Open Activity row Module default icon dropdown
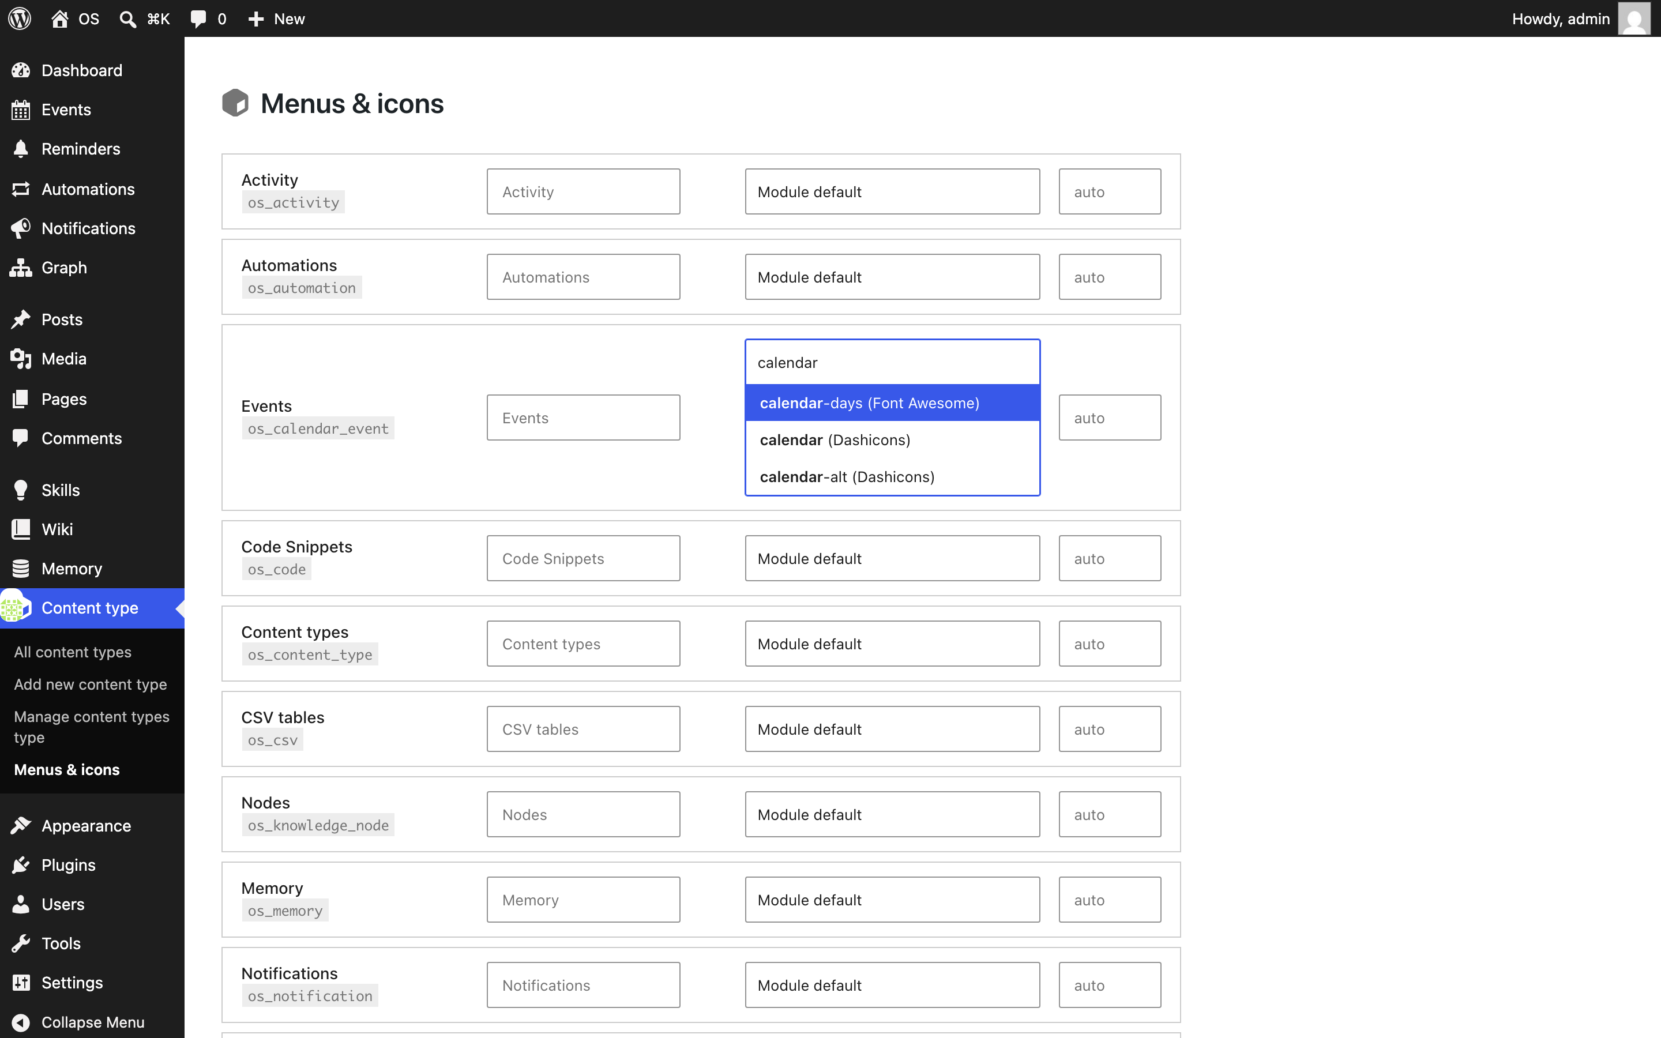 point(892,191)
